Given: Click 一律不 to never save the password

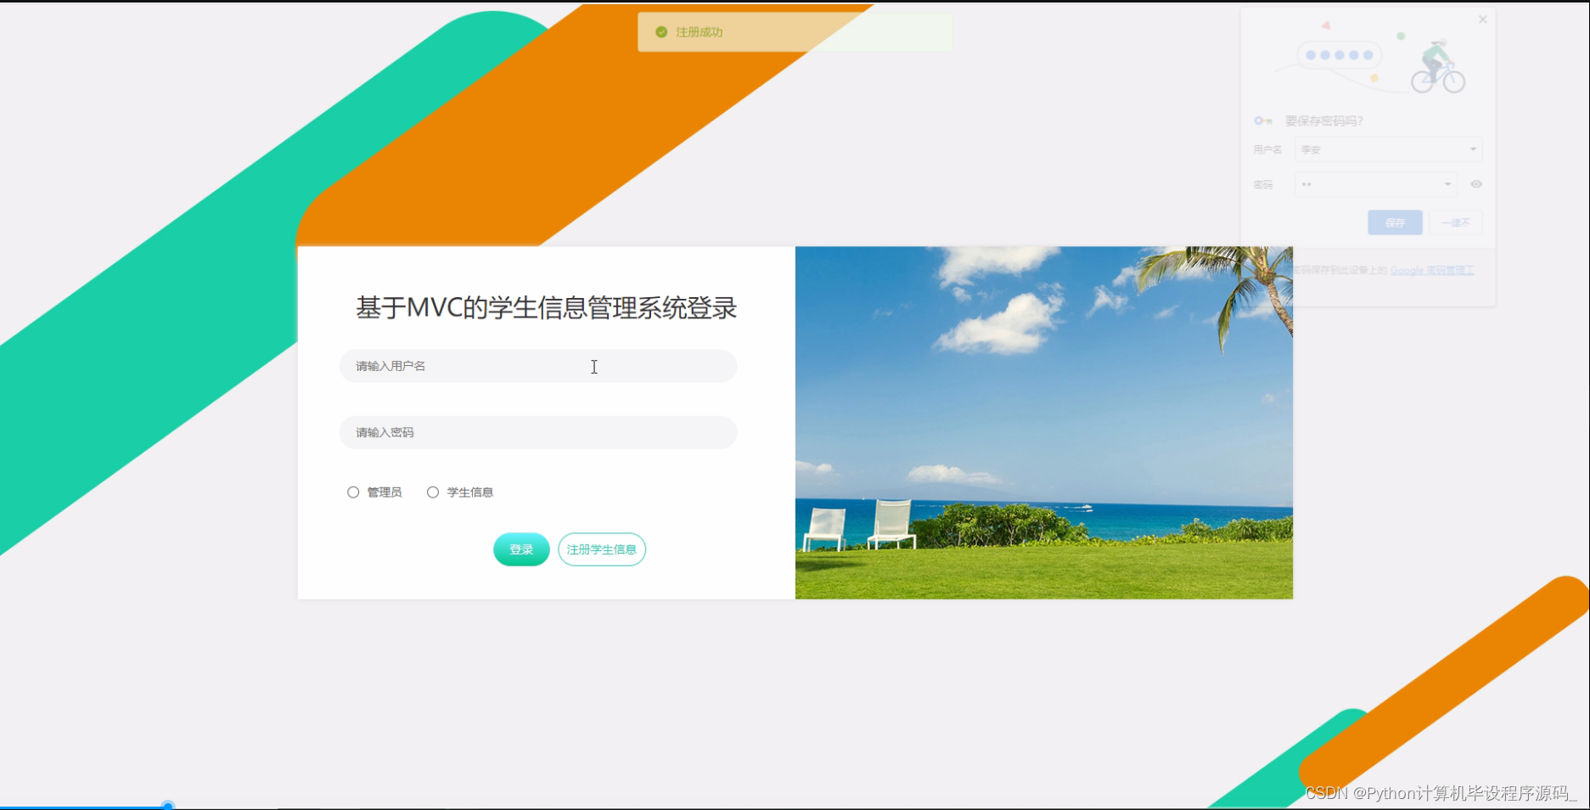Looking at the screenshot, I should pos(1456,222).
